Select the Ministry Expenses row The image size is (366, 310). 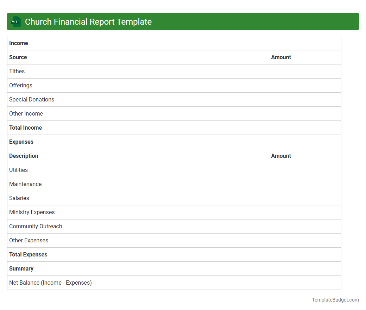click(32, 212)
